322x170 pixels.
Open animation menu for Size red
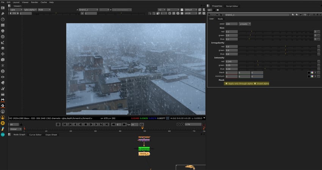pyautogui.click(x=319, y=31)
